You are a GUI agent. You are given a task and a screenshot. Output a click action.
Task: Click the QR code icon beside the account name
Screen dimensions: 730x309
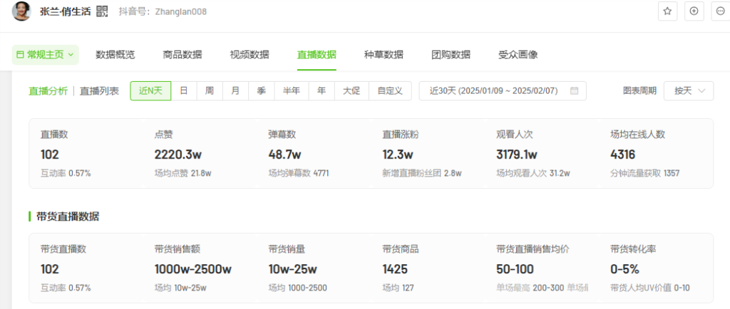click(x=102, y=11)
